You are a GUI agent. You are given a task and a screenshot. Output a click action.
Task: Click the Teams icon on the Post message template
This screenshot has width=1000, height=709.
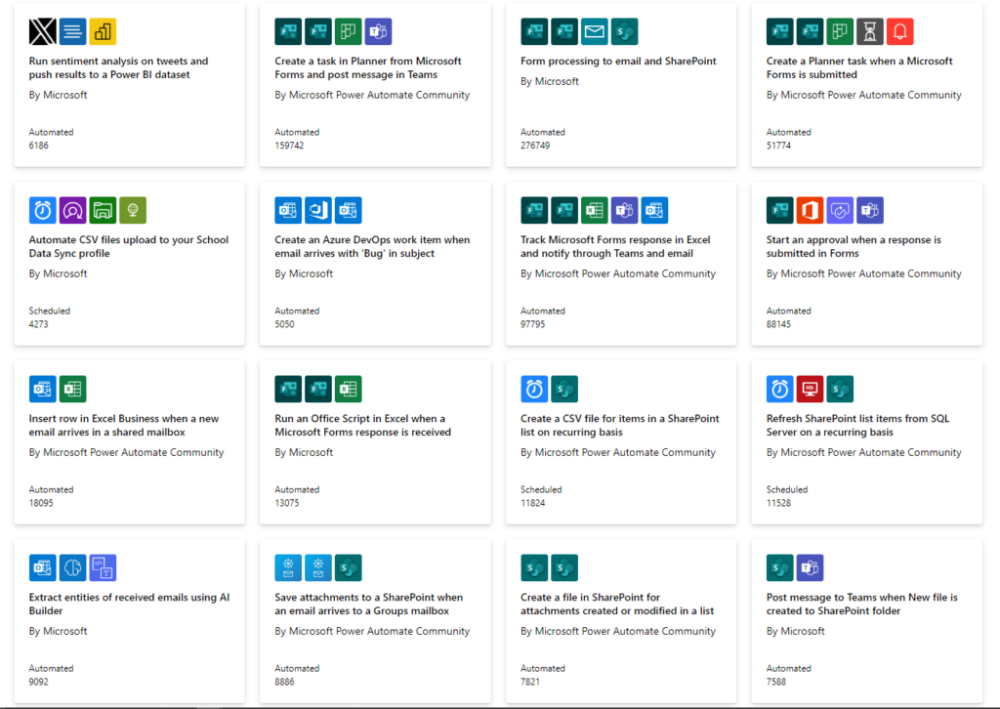[x=810, y=567]
